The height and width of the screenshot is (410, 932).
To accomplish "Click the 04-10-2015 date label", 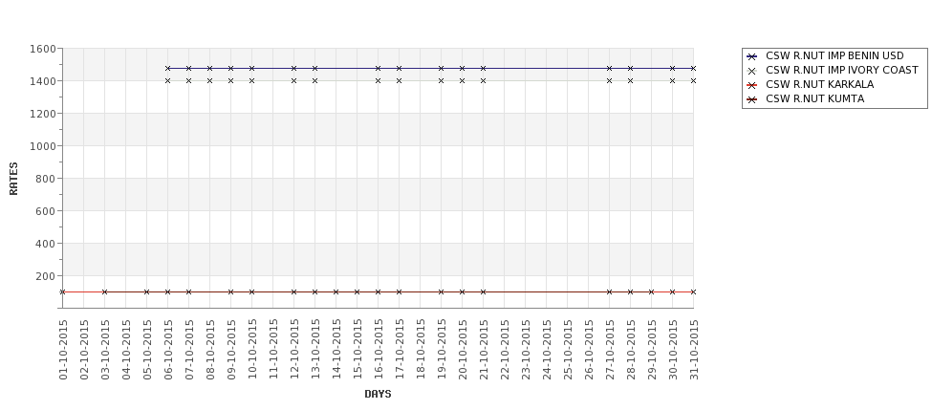I will coord(126,350).
